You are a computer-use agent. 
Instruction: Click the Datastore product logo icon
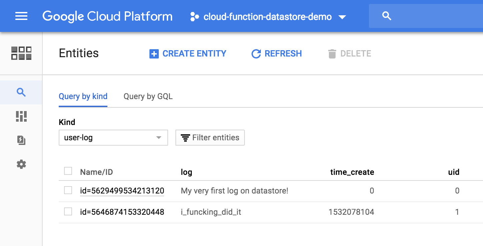click(x=21, y=53)
